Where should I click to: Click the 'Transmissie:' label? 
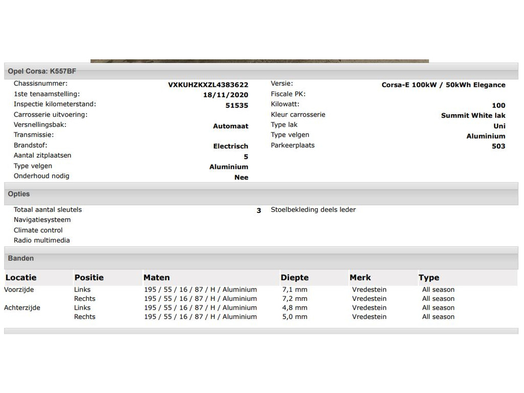click(34, 135)
